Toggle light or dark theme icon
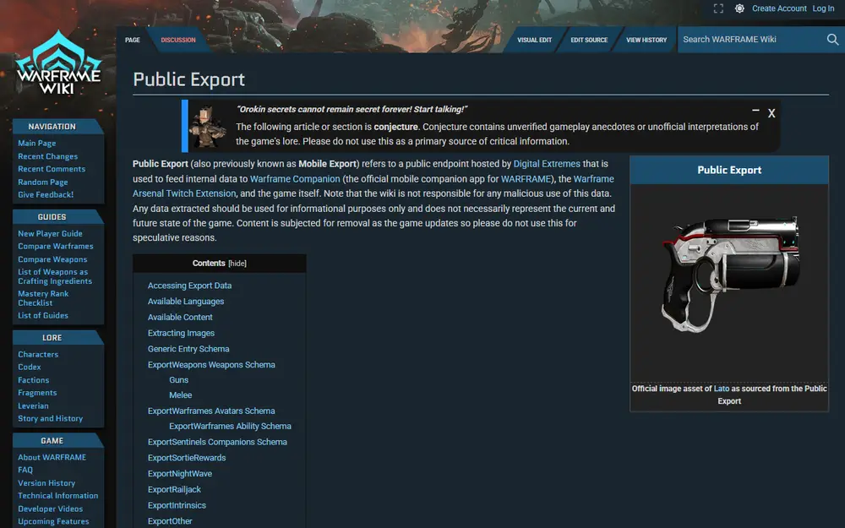This screenshot has height=528, width=845. (x=740, y=8)
